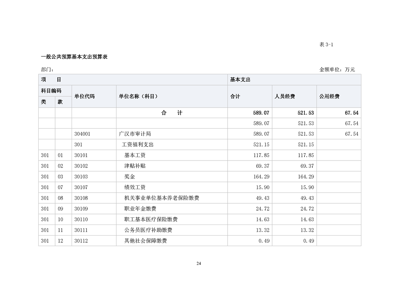Click the 机关事业单位基本养老保险缴费 cell
410x290 pixels.
[162, 198]
